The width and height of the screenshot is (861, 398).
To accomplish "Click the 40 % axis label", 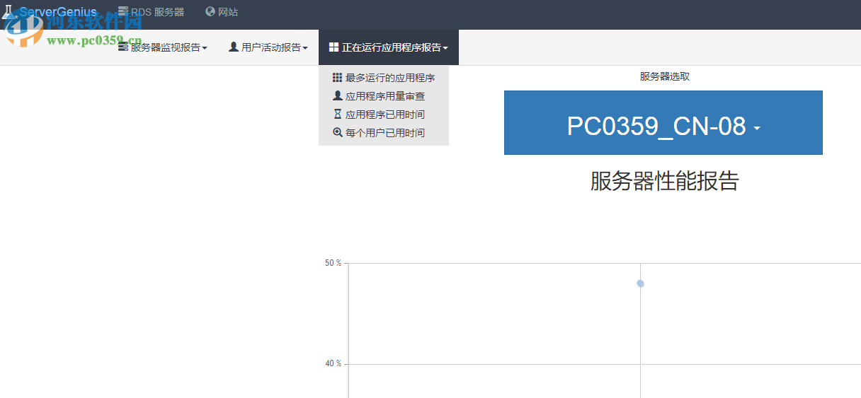I will click(x=333, y=363).
